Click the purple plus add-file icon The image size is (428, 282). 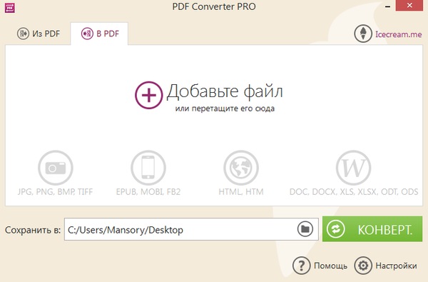tap(149, 95)
